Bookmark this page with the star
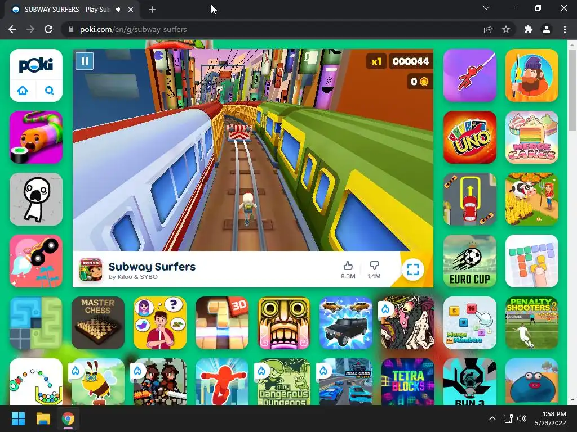 506,29
